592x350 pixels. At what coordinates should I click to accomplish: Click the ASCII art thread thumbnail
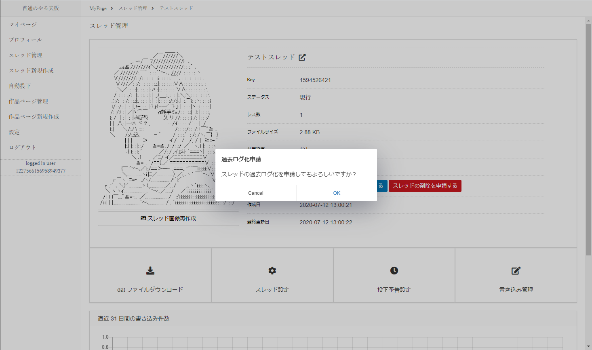(168, 127)
